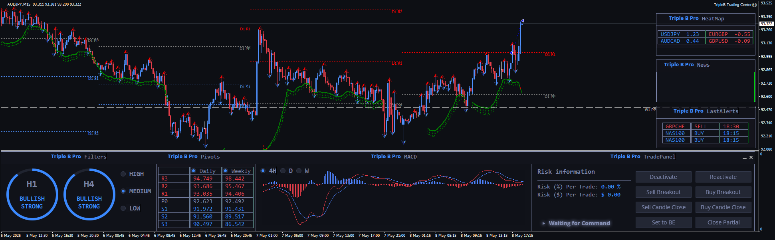Screen dimensions: 775x240
Task: Switch MACD to the D timeframe
Action: click(283, 171)
